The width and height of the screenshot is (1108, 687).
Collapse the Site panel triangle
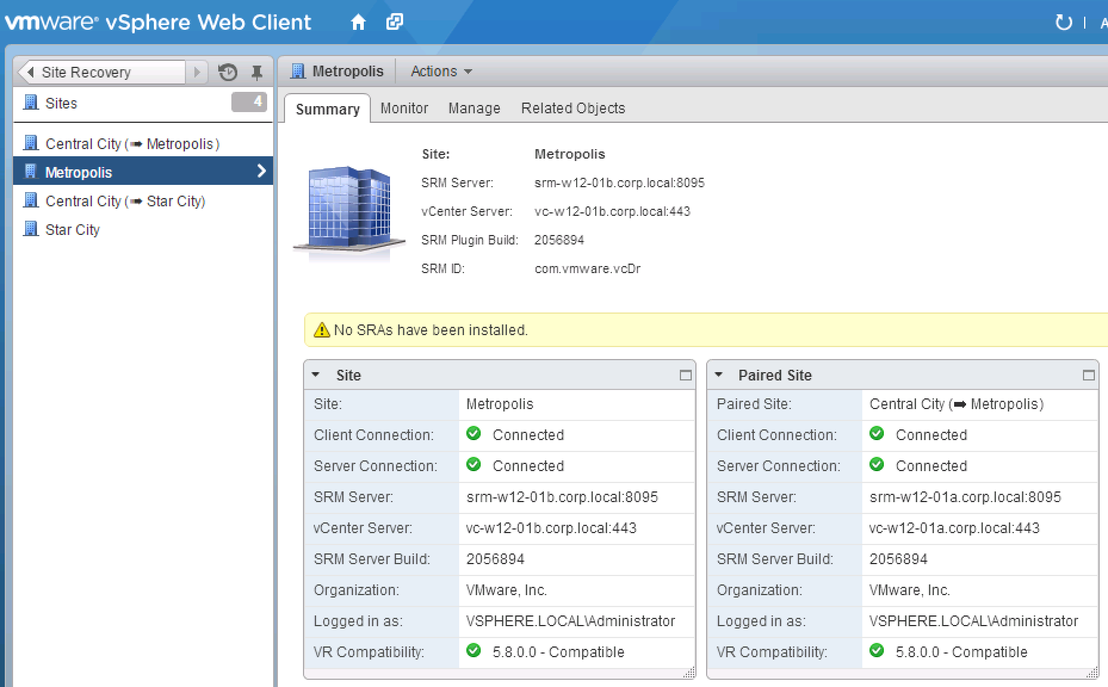315,375
